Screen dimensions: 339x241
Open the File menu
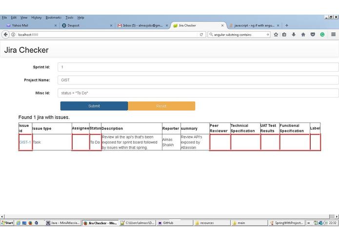(4, 18)
